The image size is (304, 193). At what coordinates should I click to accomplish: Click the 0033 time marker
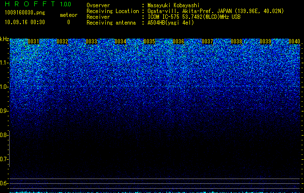tap(91, 41)
